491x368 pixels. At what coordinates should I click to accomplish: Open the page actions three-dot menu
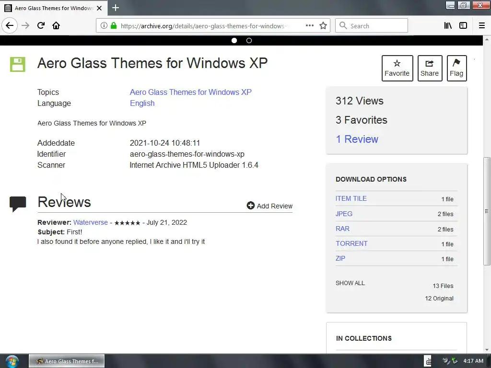coord(309,25)
